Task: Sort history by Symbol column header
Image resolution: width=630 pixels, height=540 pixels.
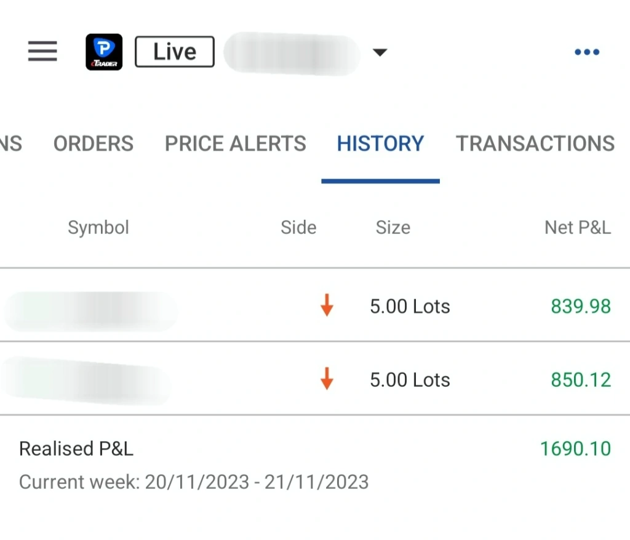Action: [x=98, y=228]
